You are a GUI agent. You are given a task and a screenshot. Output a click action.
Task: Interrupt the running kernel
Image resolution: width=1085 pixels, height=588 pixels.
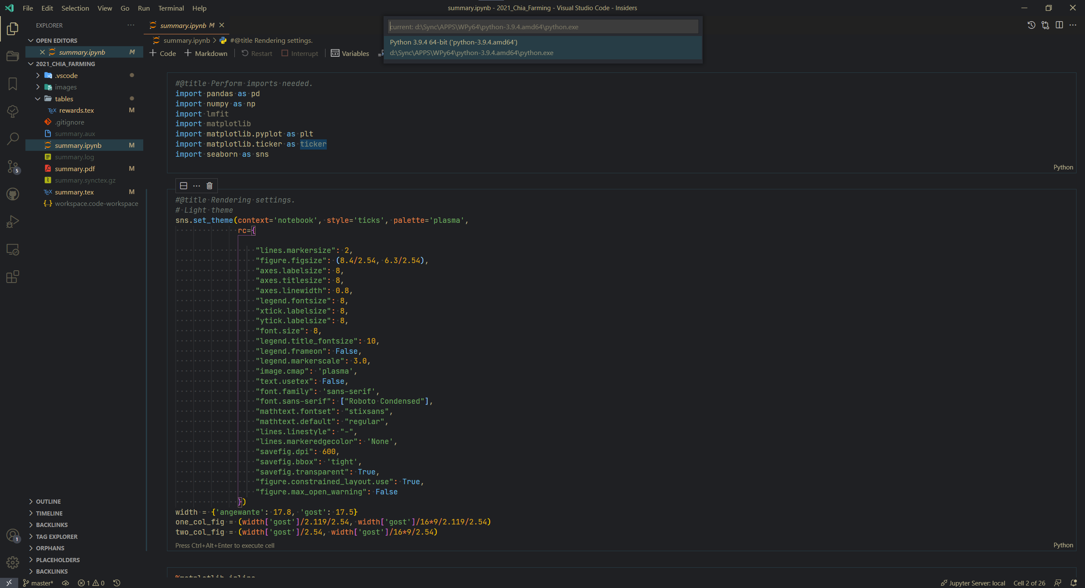click(x=300, y=53)
